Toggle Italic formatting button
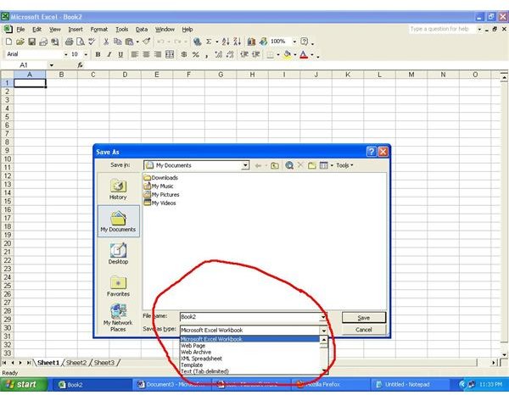This screenshot has height=395, width=509. pyautogui.click(x=109, y=54)
